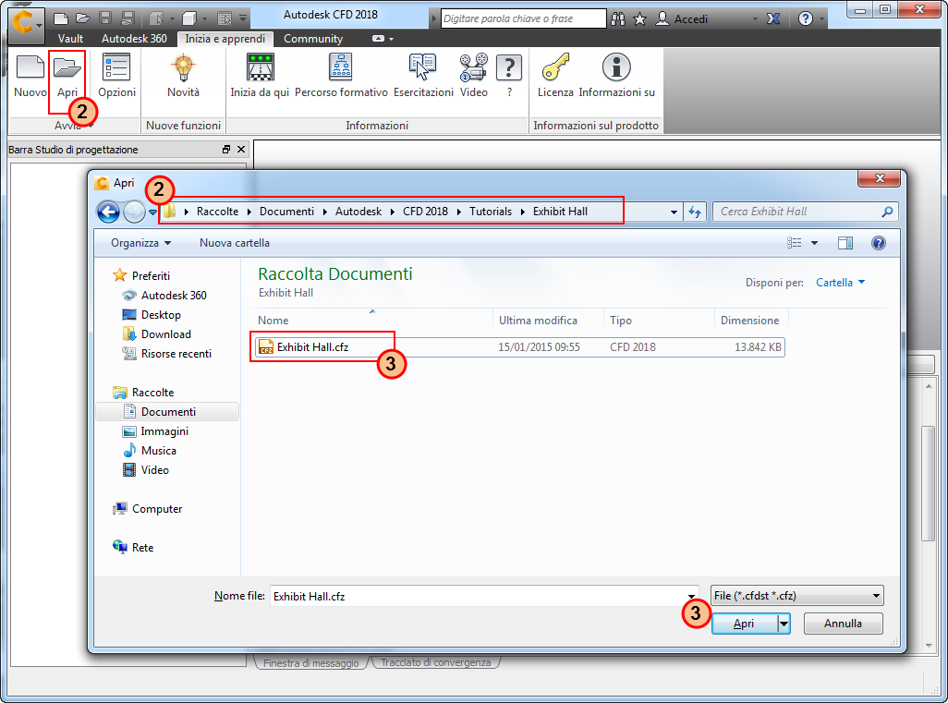The height and width of the screenshot is (703, 948).
Task: Click the favorites star icon in title bar
Action: click(x=639, y=18)
